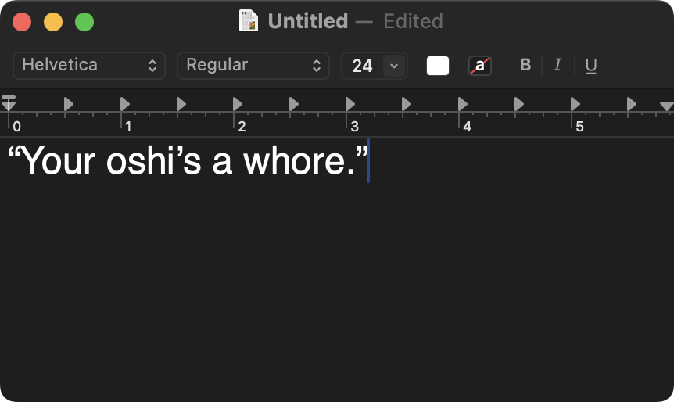The image size is (674, 402).
Task: Select the tab stop at the 5 inch mark
Action: pos(575,104)
